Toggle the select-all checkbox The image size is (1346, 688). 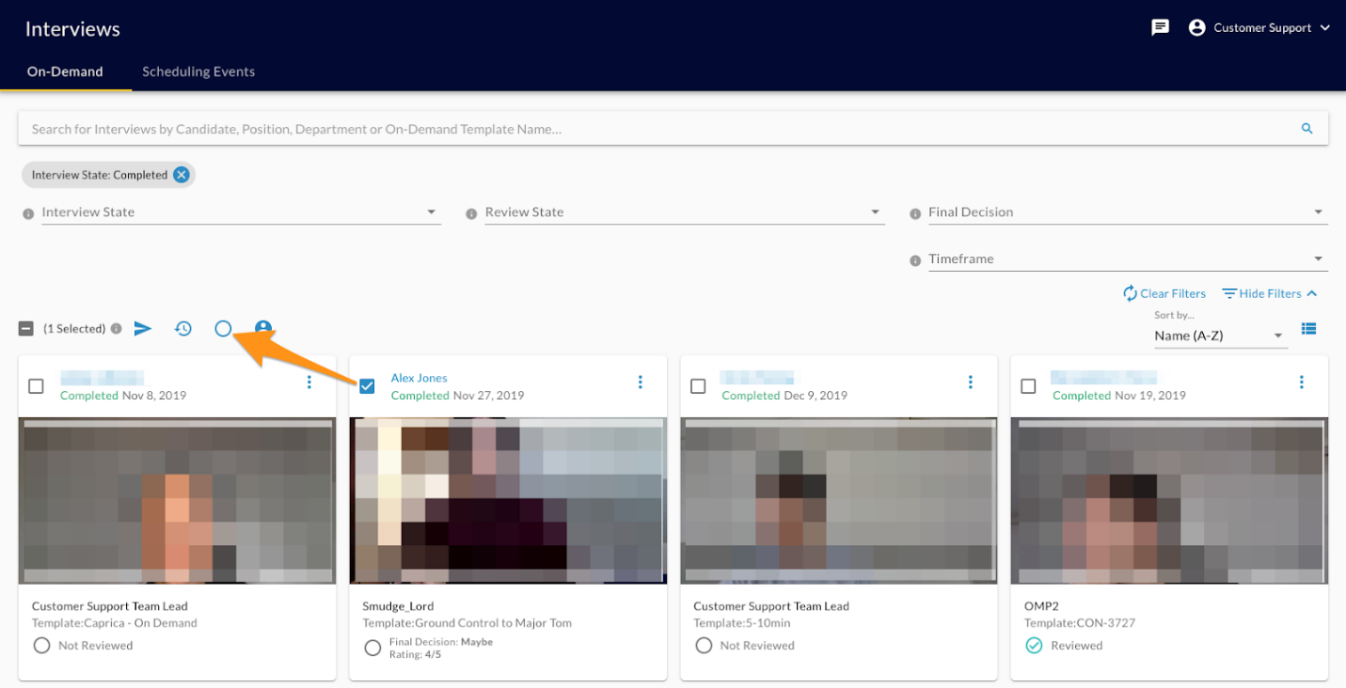coord(26,329)
